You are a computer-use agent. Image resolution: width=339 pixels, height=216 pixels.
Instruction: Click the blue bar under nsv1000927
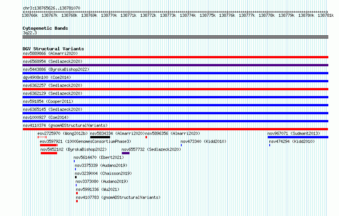[x=175, y=121]
